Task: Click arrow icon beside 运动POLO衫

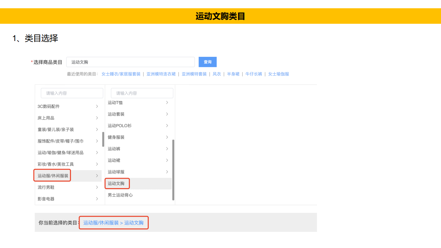Action: click(x=167, y=126)
